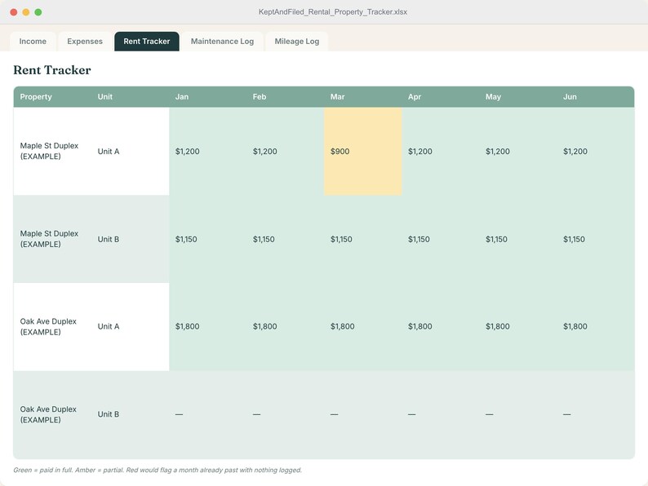
Task: Minimize the window with the yellow button
Action: click(x=26, y=12)
